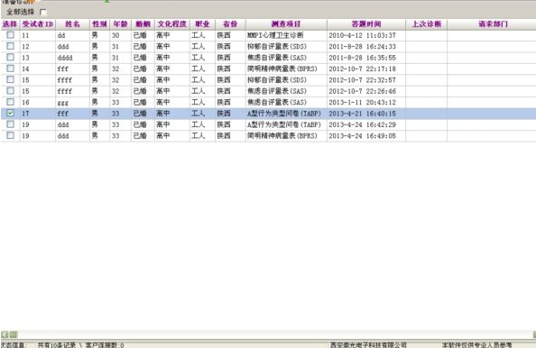Screen dimensions: 536x348
Task: Select the time 2012-10-7 22:26:46
Action: [363, 91]
